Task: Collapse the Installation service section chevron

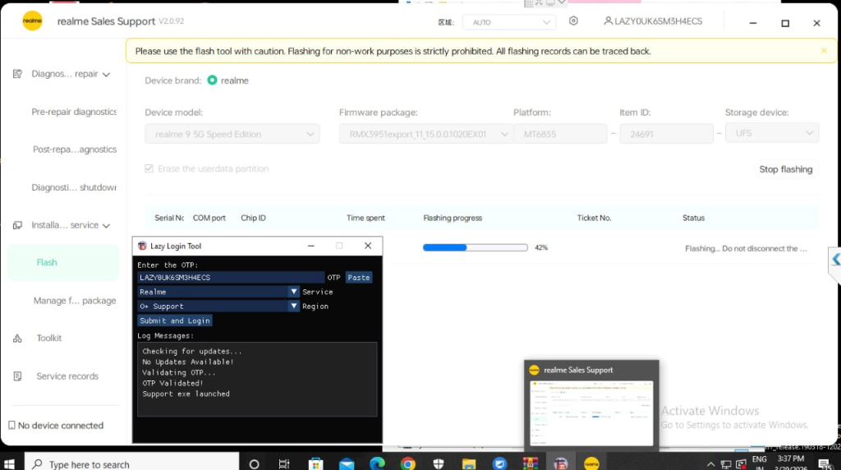Action: (x=106, y=226)
